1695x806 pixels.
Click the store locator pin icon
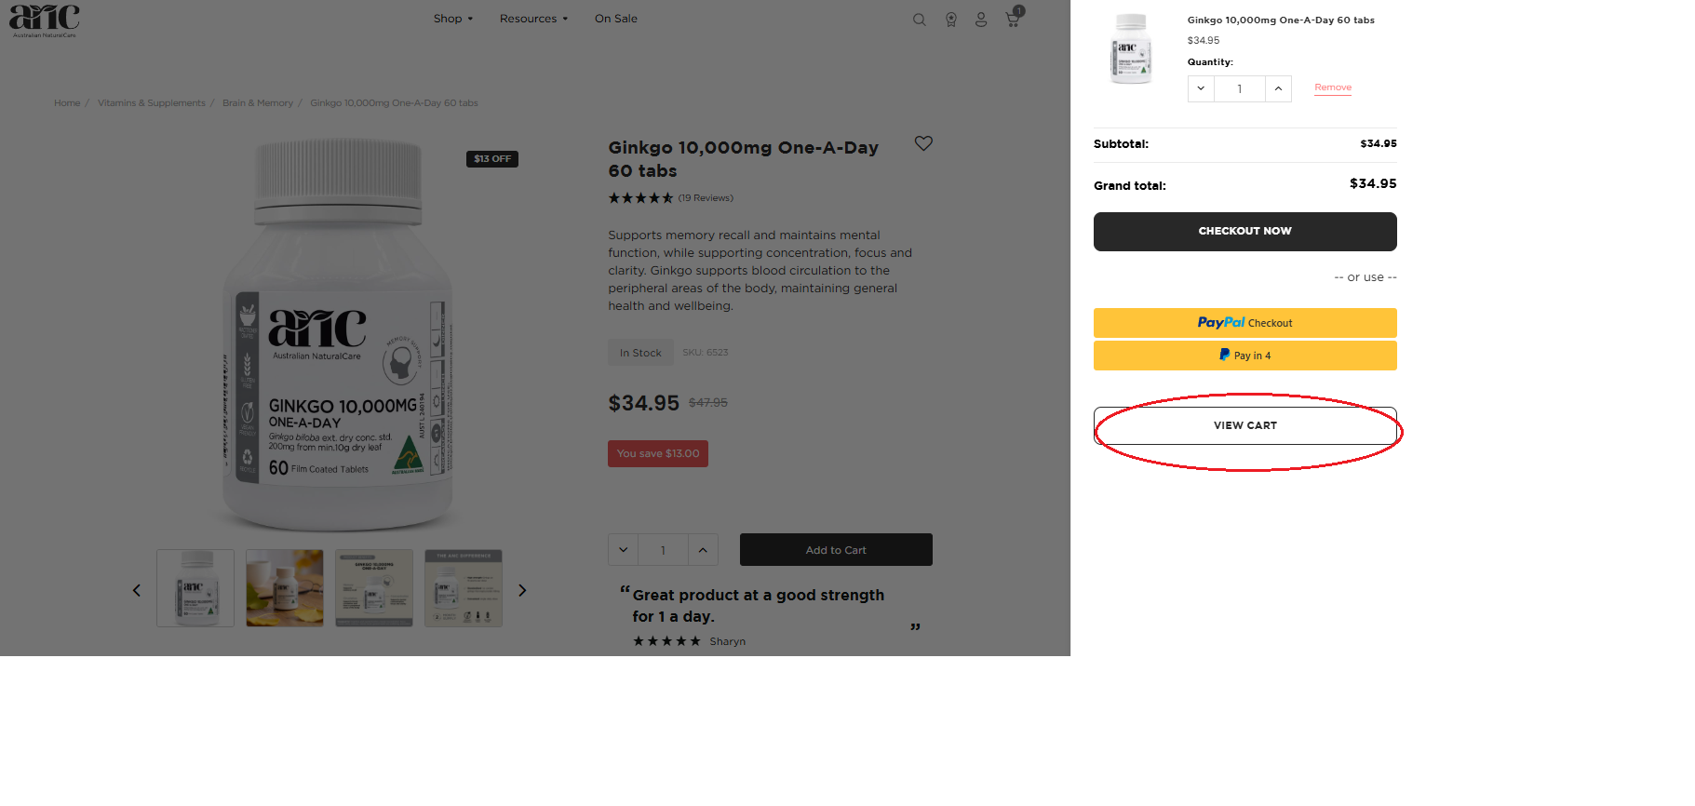point(950,20)
